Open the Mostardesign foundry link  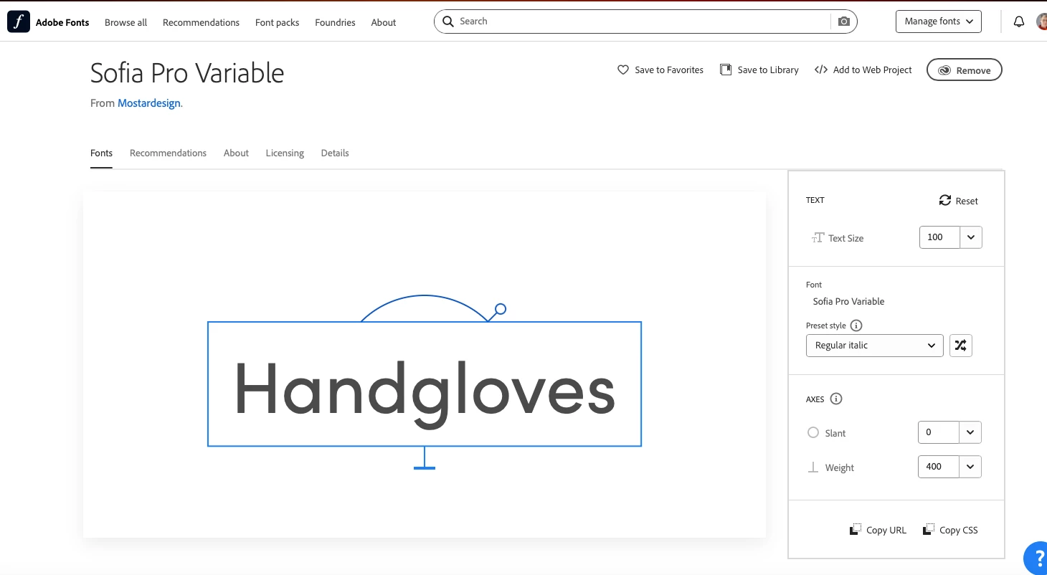pos(149,103)
